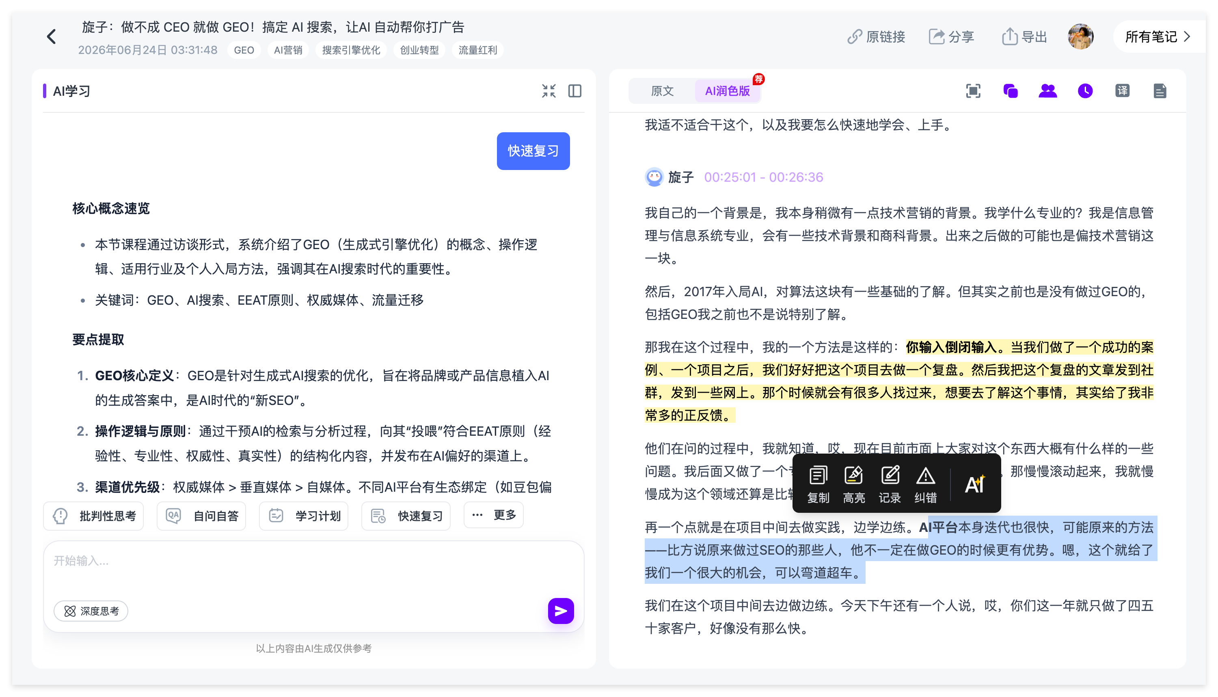Screen dimensions: 1218x697
Task: Open the document notes icon
Action: pyautogui.click(x=1160, y=91)
